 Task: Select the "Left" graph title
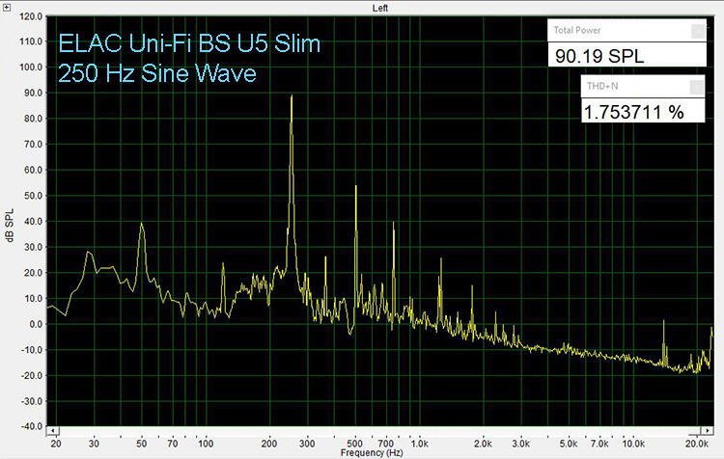click(380, 7)
